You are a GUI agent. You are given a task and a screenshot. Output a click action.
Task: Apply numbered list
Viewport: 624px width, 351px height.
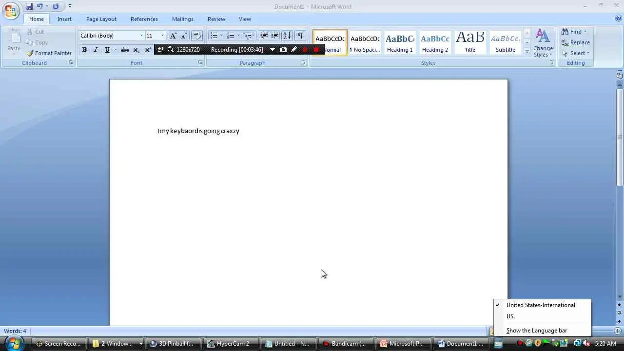point(231,36)
